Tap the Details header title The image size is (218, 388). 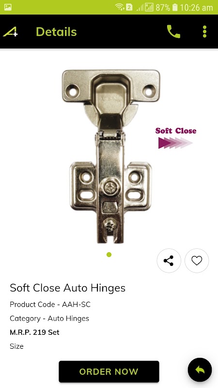click(56, 32)
